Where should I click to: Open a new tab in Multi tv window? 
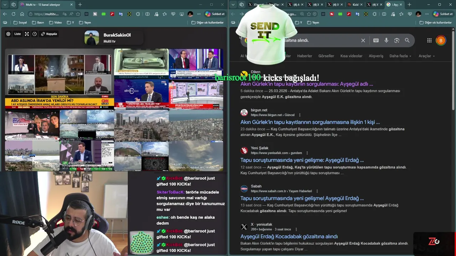click(80, 5)
